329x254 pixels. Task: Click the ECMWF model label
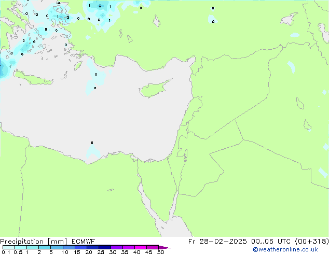84,242
